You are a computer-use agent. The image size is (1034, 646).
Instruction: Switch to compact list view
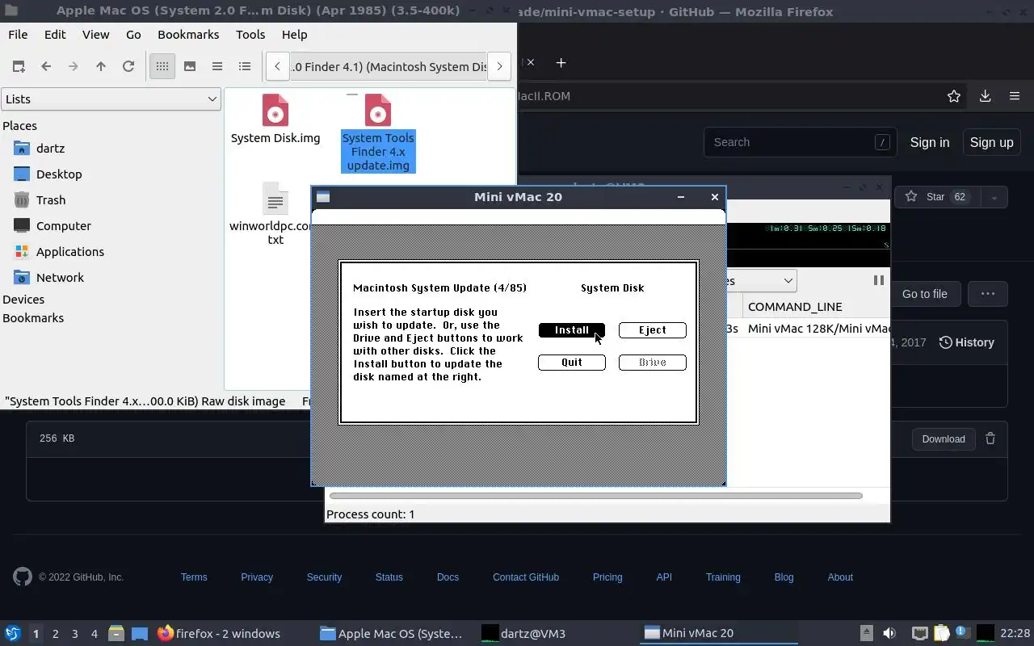click(x=217, y=66)
